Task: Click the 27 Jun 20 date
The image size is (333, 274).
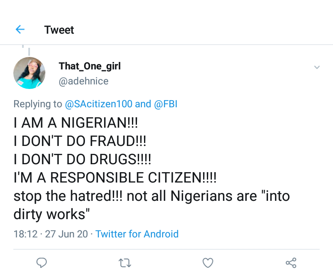Action: pos(66,234)
